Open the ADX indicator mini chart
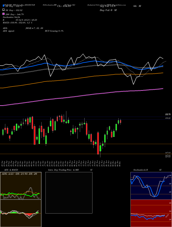Screen dimensions: 172x227 tap(21, 186)
